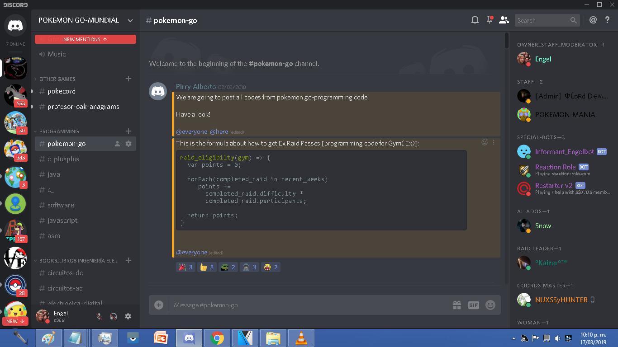Edit pokemon-go channel settings gear

click(x=128, y=144)
